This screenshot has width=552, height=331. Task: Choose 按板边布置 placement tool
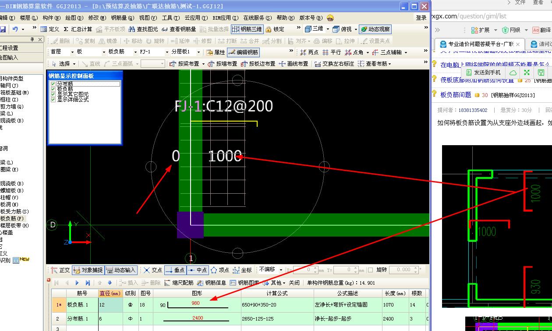point(258,64)
